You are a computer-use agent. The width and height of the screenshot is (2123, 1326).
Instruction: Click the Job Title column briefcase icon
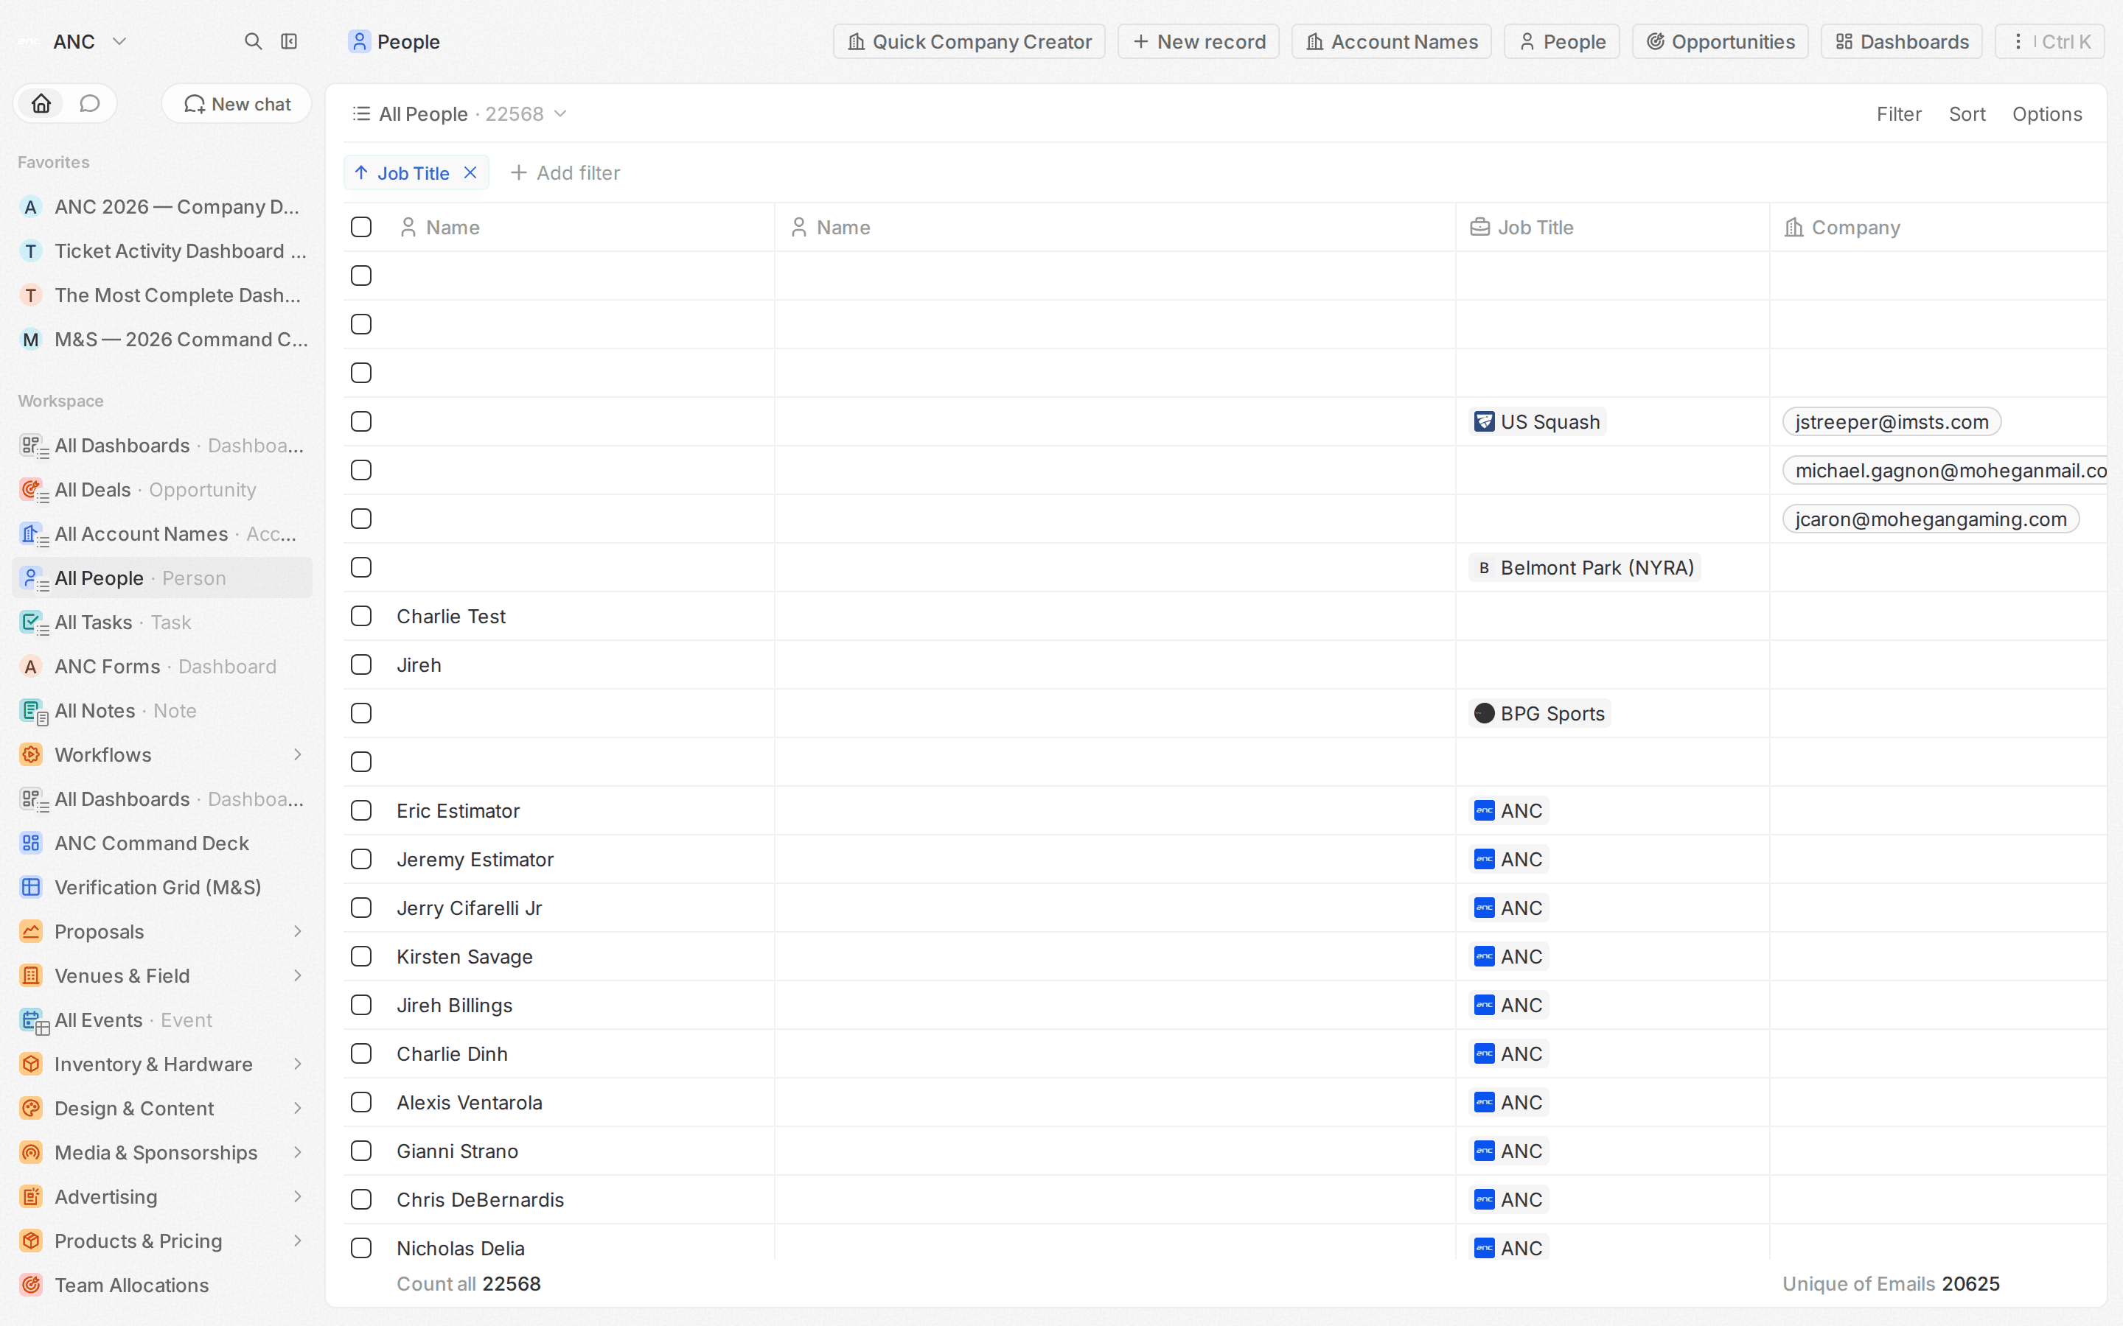point(1480,227)
